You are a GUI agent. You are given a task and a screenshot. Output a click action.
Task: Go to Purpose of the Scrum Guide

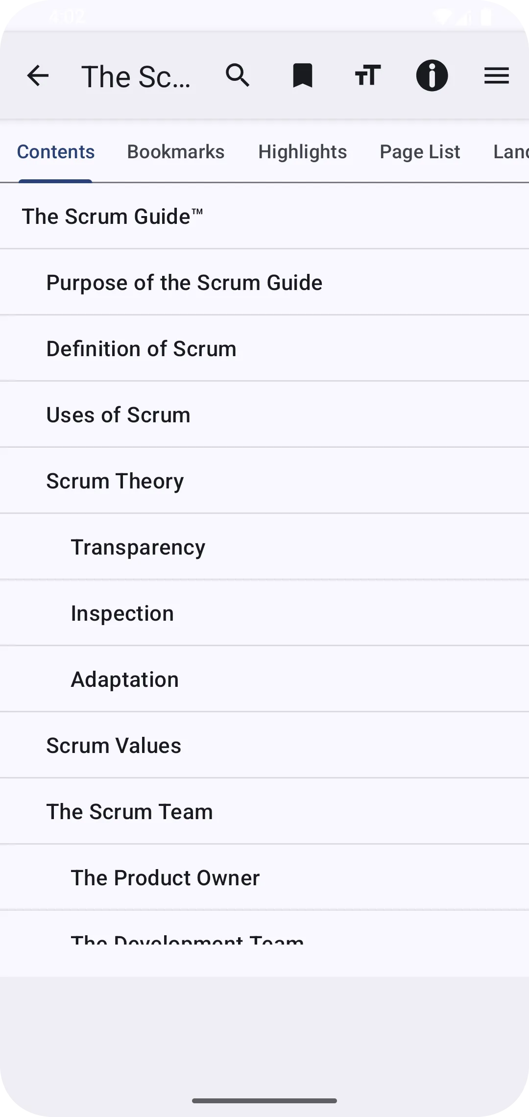(x=264, y=282)
